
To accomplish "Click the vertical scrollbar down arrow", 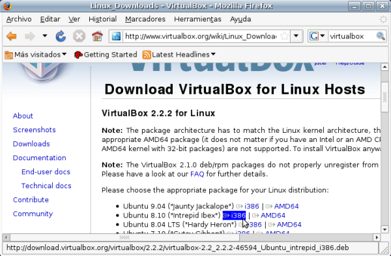I will 384,229.
